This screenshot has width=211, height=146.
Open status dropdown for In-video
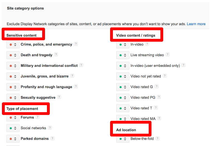tap(123, 44)
